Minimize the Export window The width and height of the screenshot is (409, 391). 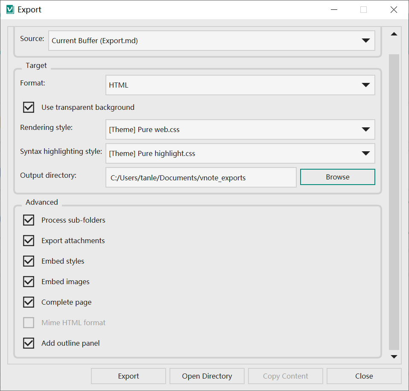(334, 10)
